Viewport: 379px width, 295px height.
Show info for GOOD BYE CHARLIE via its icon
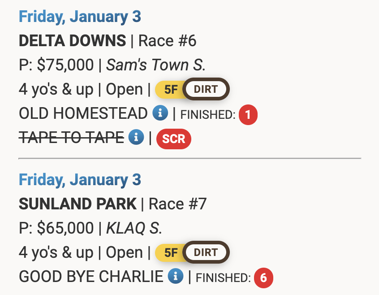176,277
